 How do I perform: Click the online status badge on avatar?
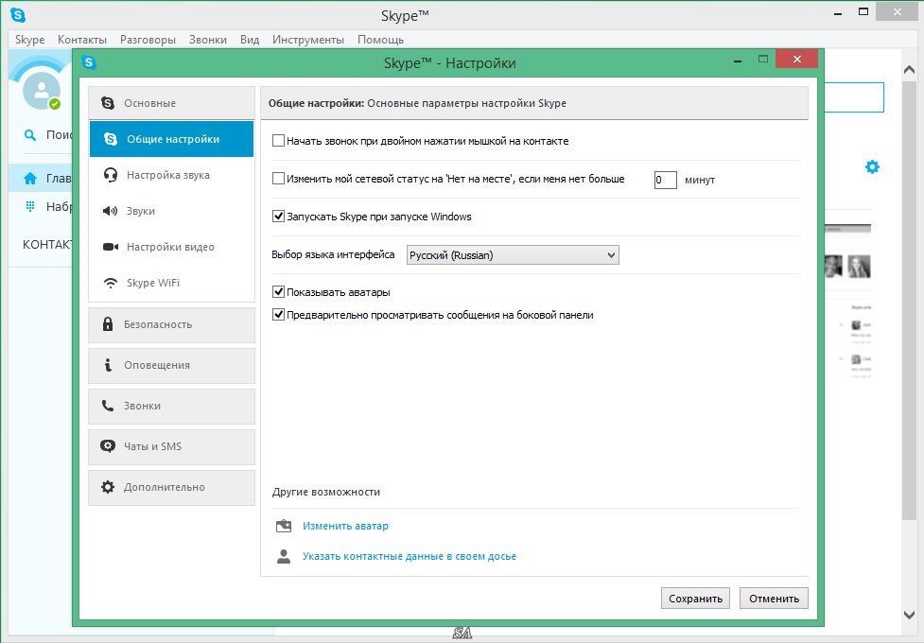point(55,104)
